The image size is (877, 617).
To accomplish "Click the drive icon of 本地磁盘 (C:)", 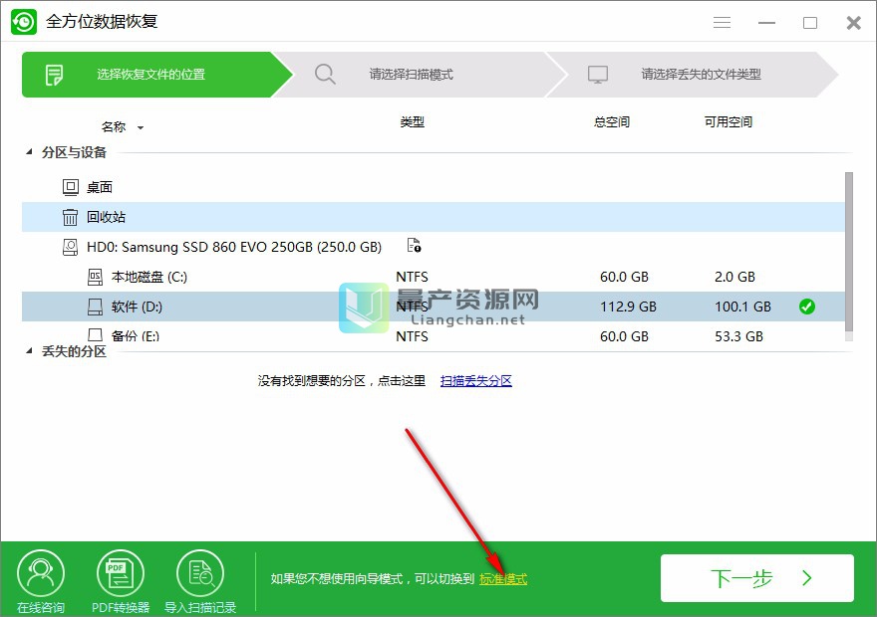I will point(95,277).
